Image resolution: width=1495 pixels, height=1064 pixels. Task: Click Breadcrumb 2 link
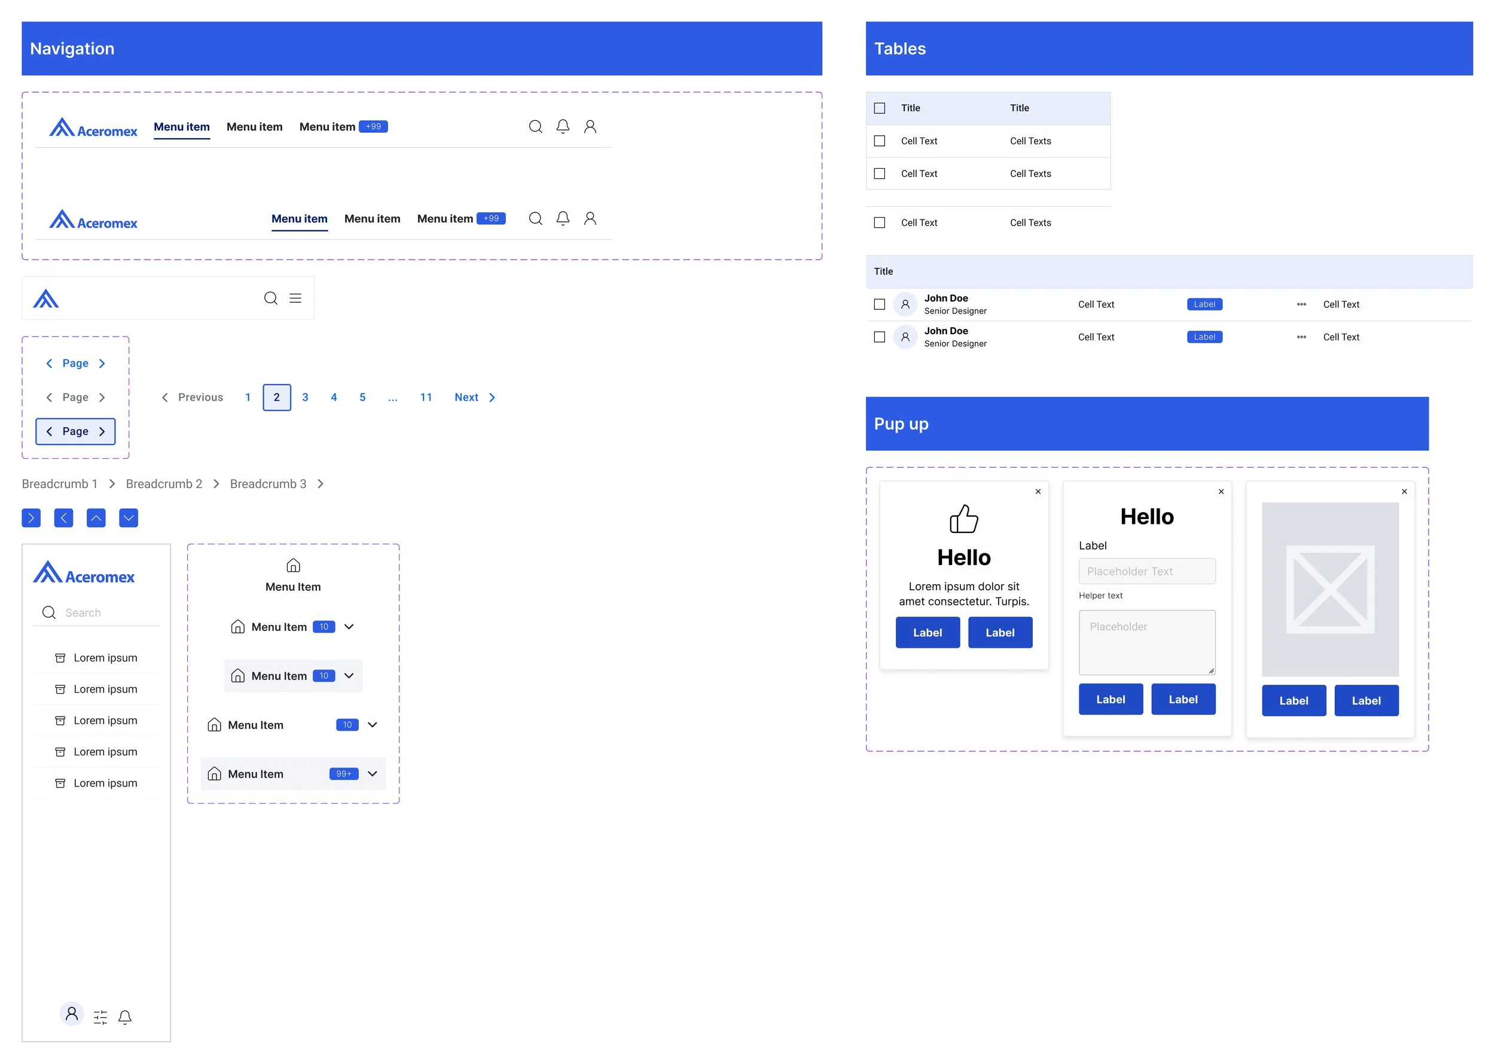(164, 483)
